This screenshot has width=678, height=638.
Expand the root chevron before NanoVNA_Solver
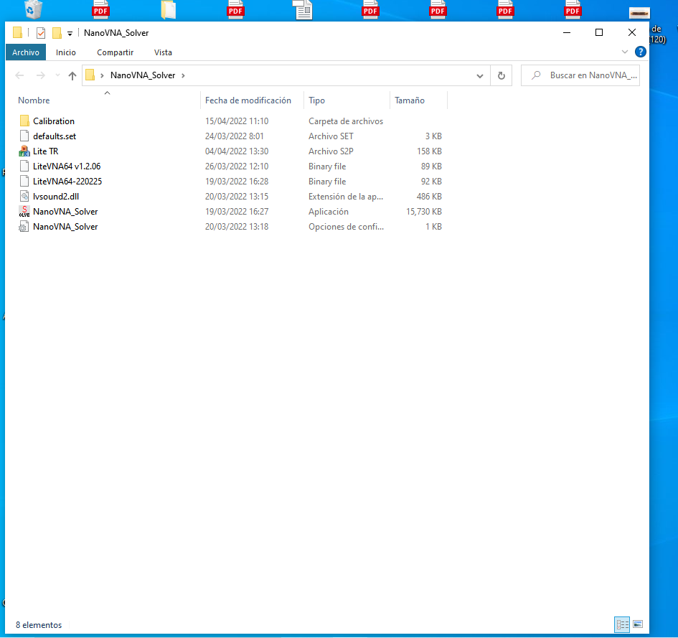click(x=102, y=75)
